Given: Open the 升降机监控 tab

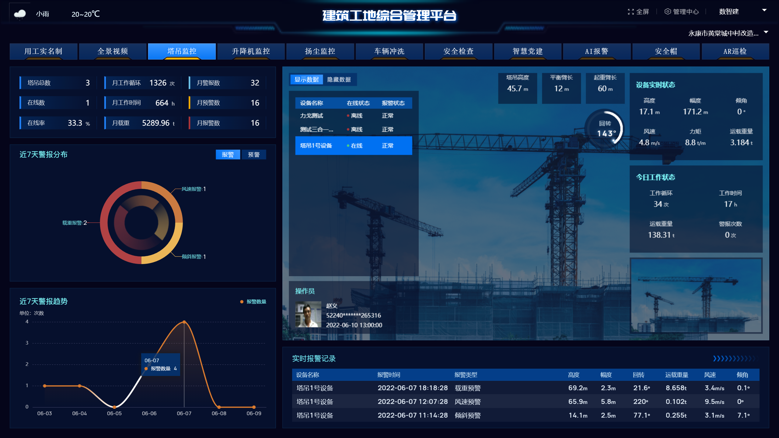Looking at the screenshot, I should [251, 51].
